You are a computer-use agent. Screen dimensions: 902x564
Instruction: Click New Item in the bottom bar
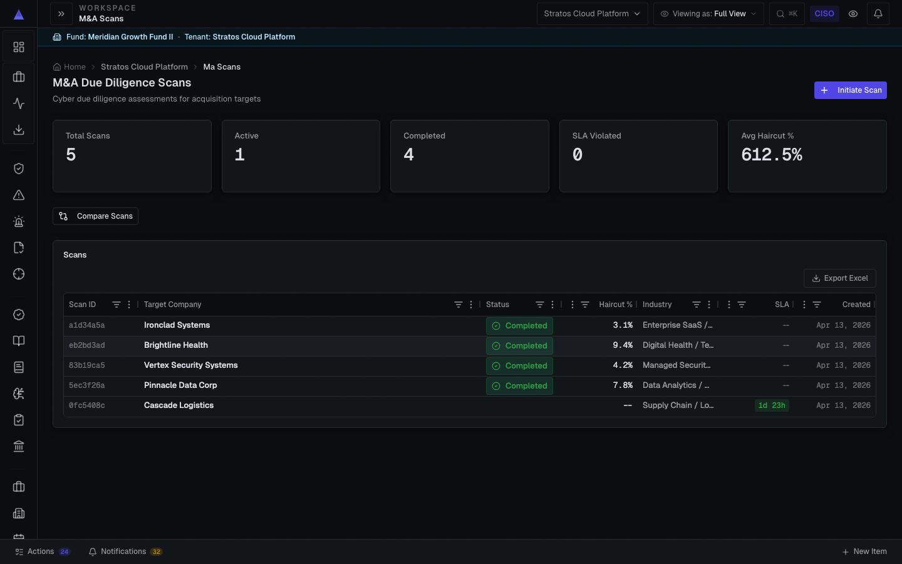864,551
